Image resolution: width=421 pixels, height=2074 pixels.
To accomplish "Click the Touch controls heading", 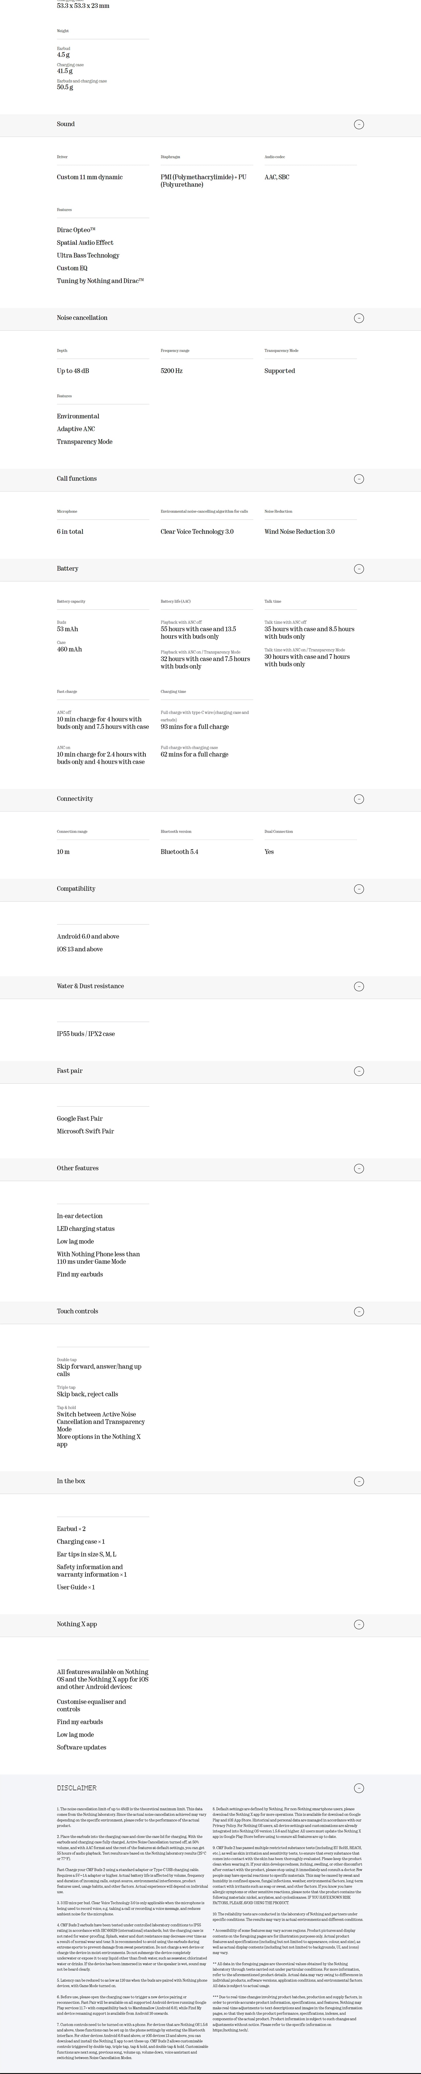I will (77, 1311).
